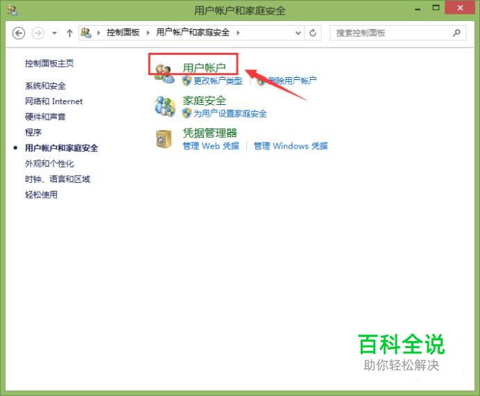Open the address bar history dropdown

298,33
